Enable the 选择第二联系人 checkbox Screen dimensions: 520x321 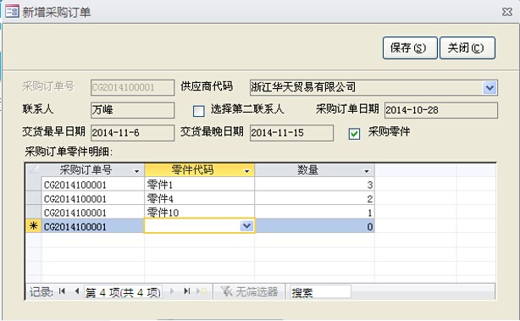199,111
